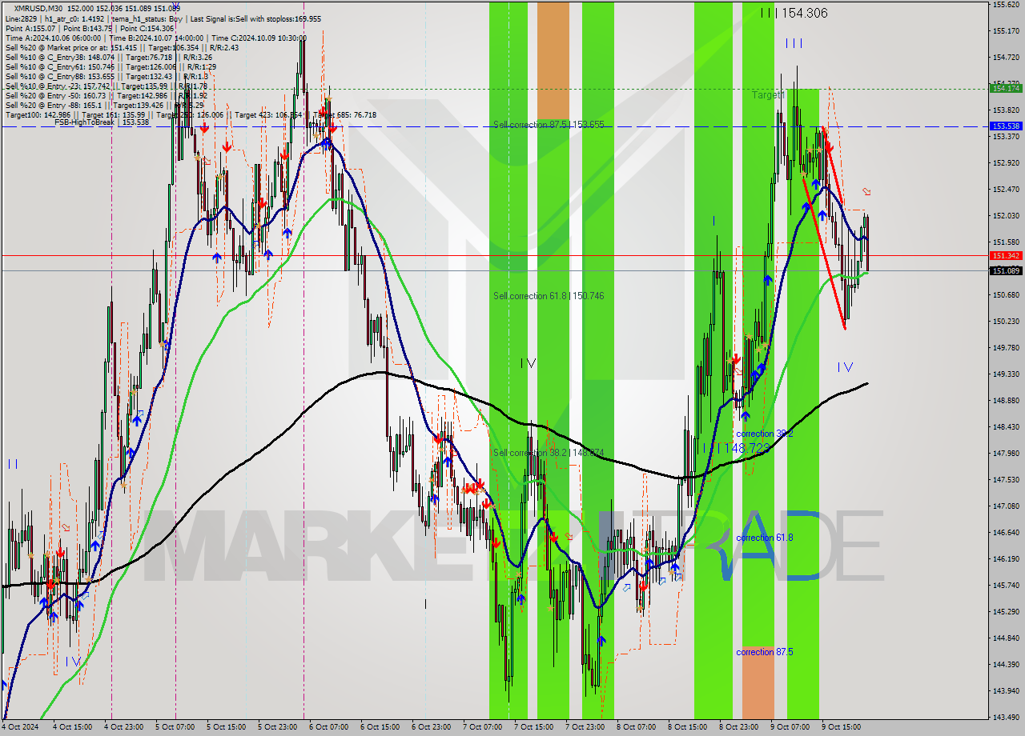Image resolution: width=1025 pixels, height=736 pixels.
Task: Click '9 Oct 15:00' on the time axis
Action: click(x=841, y=727)
